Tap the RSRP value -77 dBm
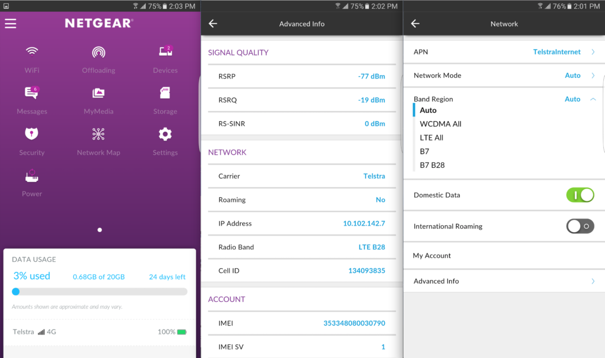 pos(371,76)
